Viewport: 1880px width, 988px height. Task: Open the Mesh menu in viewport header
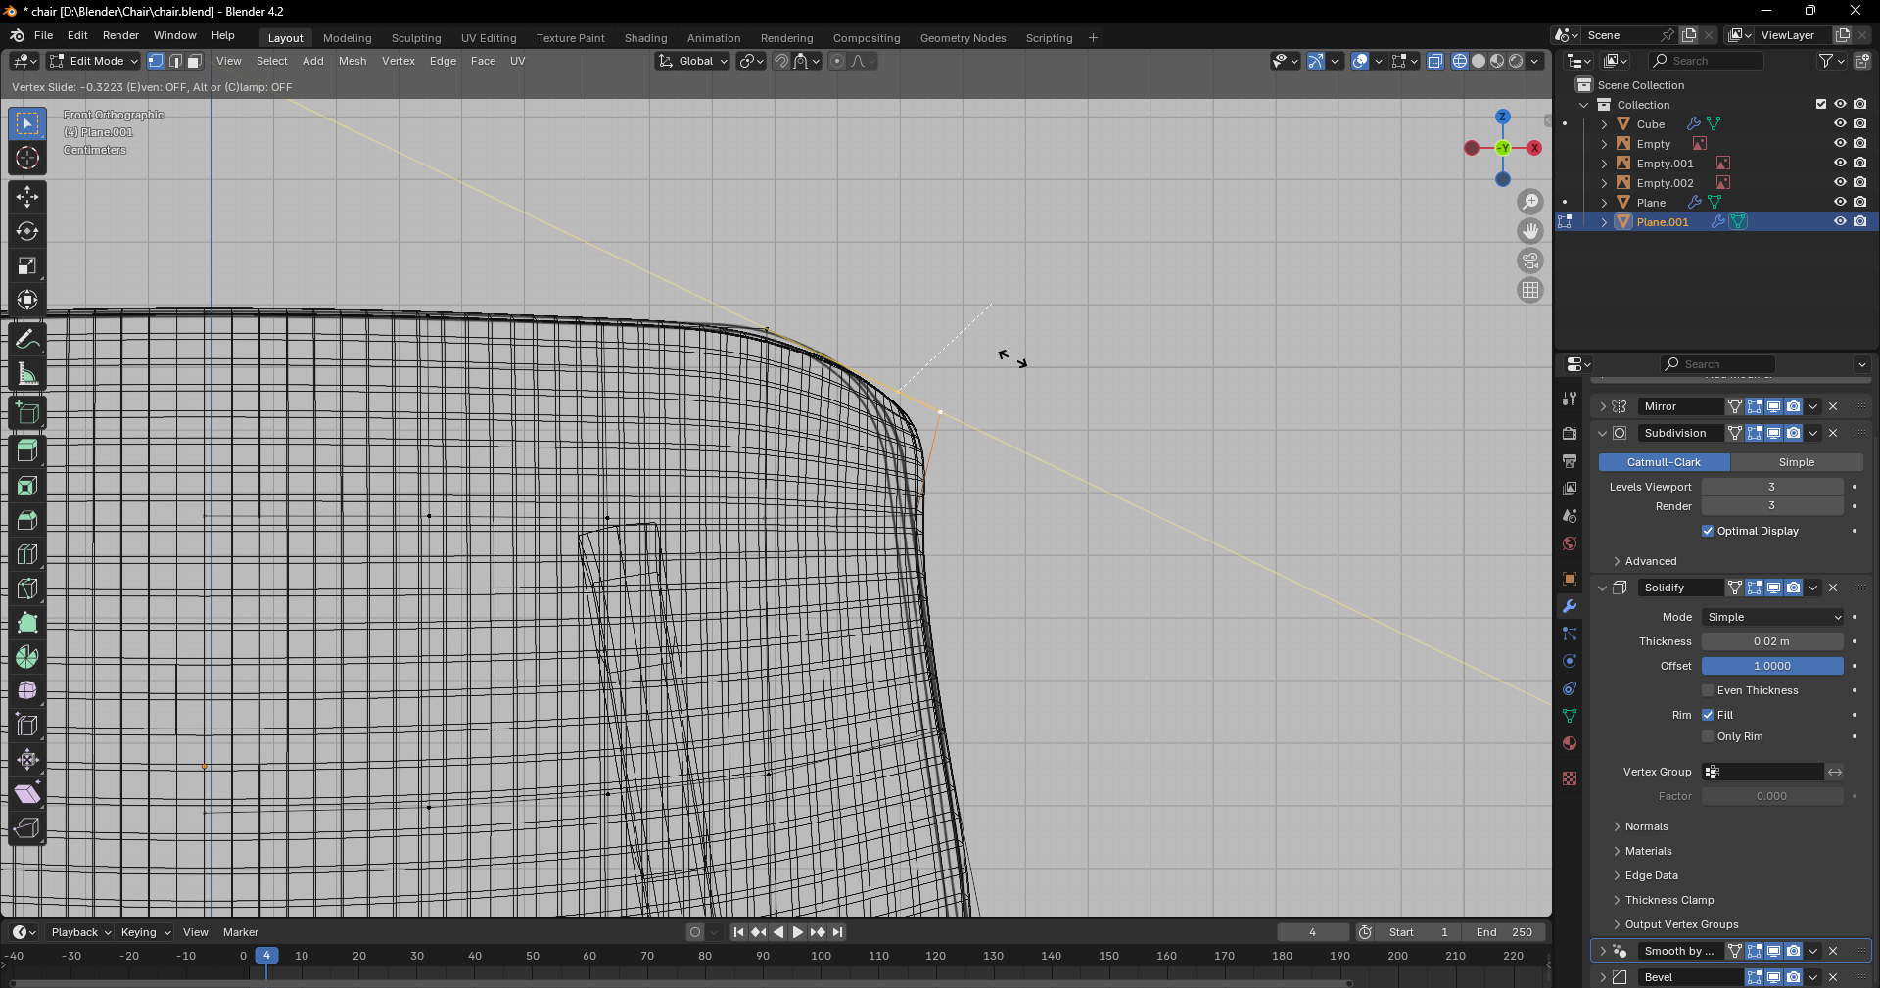pyautogui.click(x=352, y=61)
